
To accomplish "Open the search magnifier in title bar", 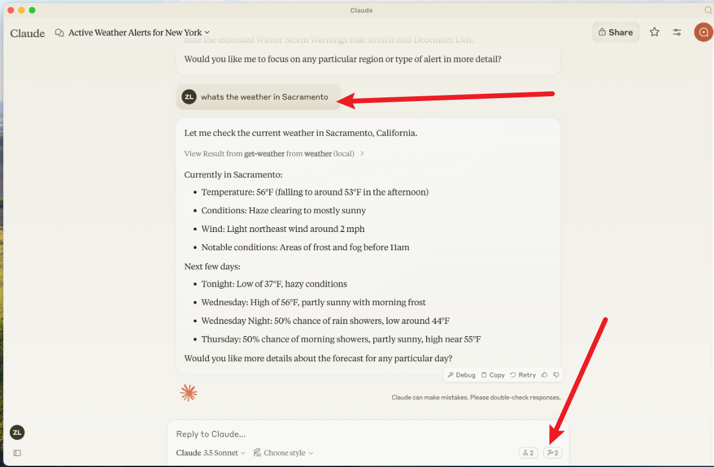I will [708, 10].
